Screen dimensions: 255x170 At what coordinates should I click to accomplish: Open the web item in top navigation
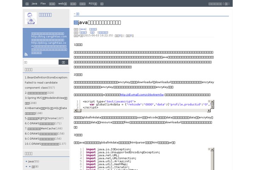point(62,3)
